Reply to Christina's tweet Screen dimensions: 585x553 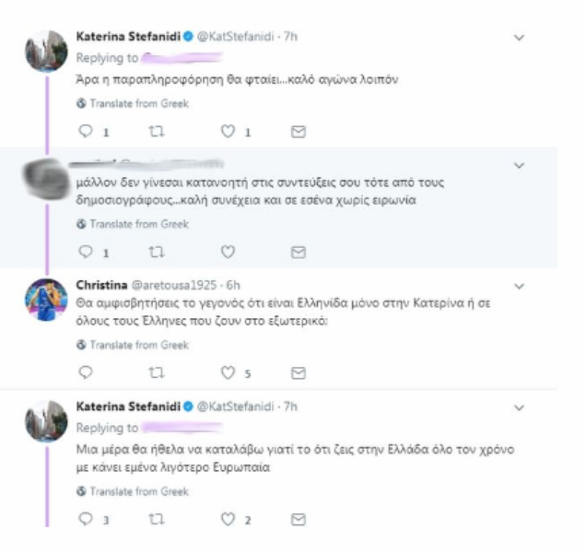point(86,372)
